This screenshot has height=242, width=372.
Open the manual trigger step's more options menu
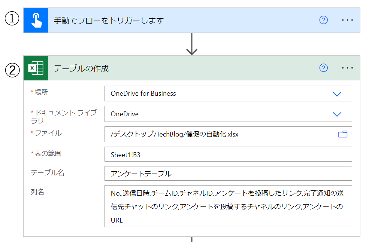(x=347, y=20)
